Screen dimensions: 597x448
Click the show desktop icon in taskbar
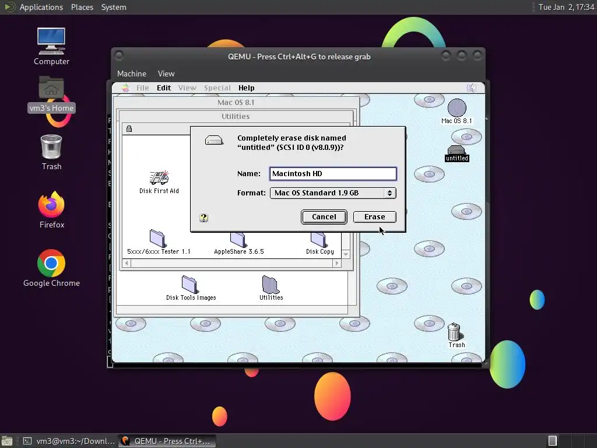point(6,441)
